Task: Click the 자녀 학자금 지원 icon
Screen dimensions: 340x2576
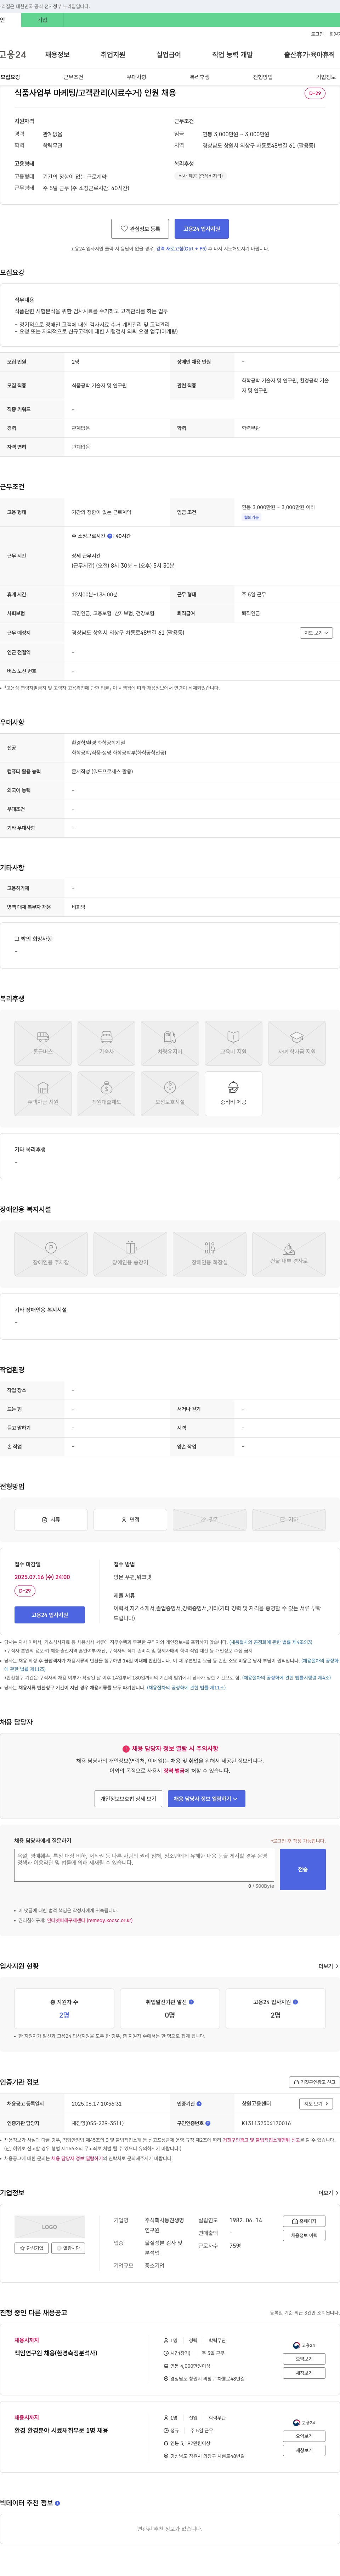Action: click(297, 1043)
